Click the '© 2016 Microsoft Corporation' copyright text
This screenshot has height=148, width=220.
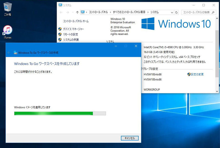click(x=121, y=30)
